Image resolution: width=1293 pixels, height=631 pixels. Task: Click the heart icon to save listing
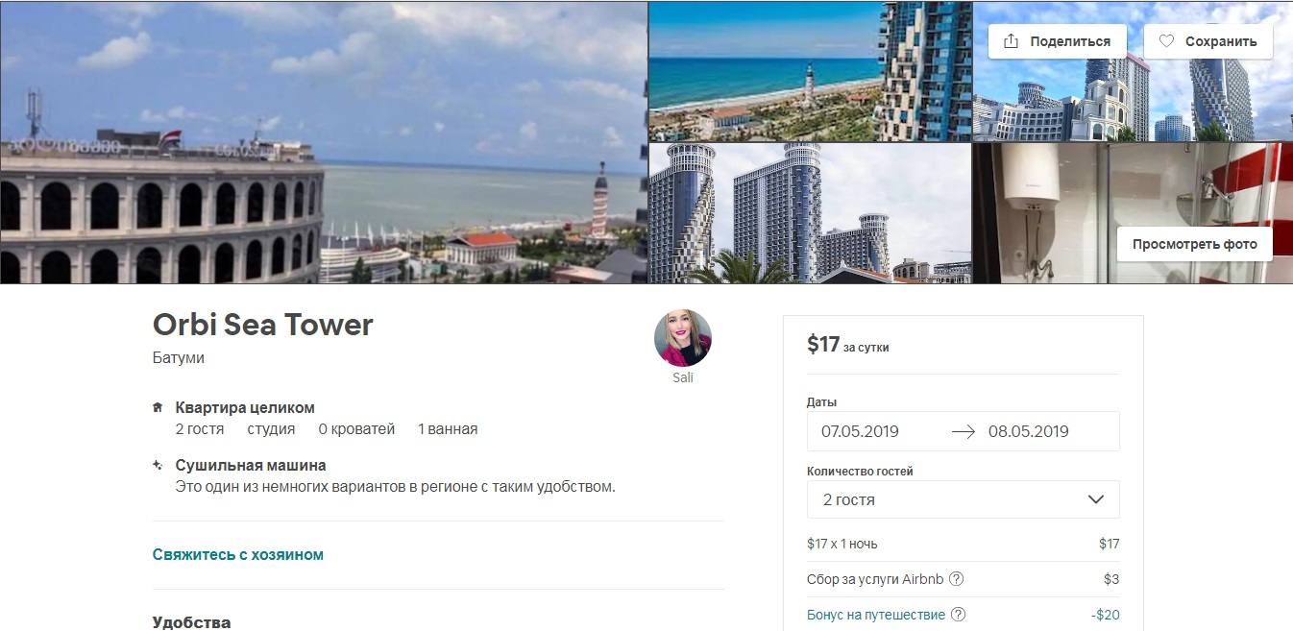[1166, 41]
